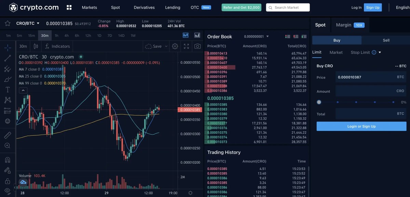This screenshot has height=197, width=410.
Task: Select the 1h chart interval
Action: point(56,35)
